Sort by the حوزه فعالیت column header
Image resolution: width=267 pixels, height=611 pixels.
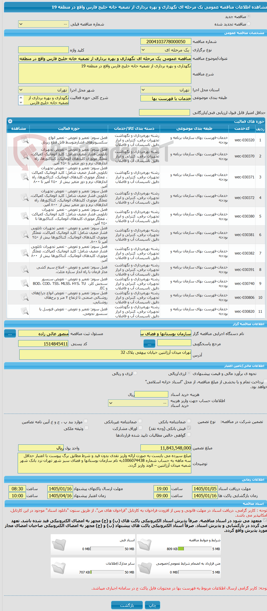point(69,128)
